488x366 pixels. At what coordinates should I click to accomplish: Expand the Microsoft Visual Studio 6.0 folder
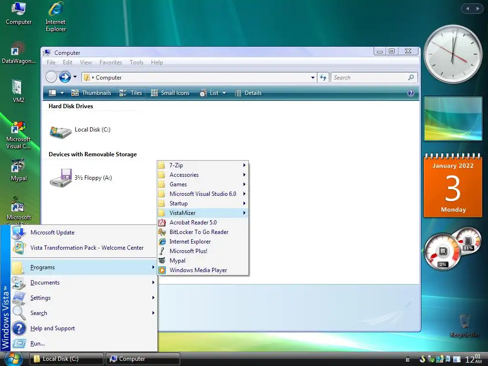203,194
